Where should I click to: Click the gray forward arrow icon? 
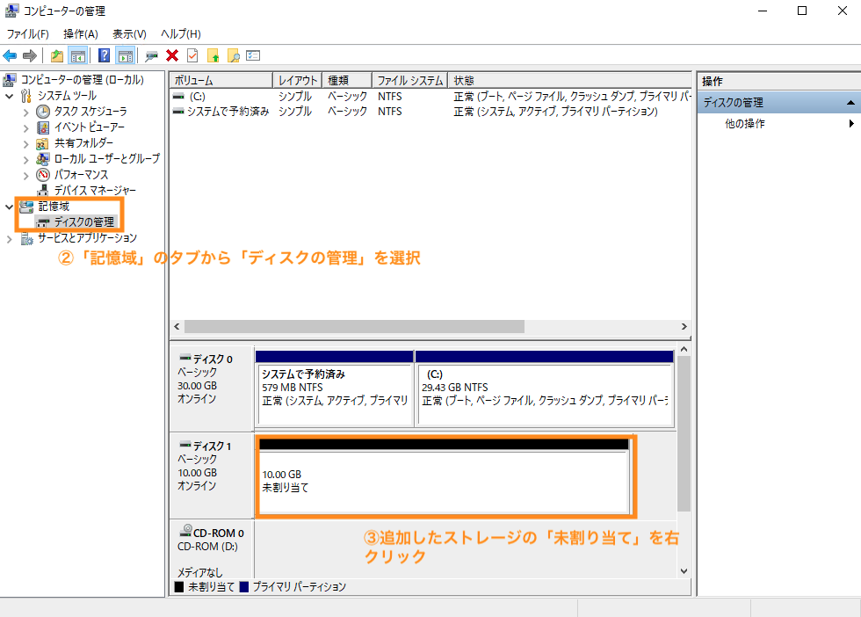click(x=32, y=54)
